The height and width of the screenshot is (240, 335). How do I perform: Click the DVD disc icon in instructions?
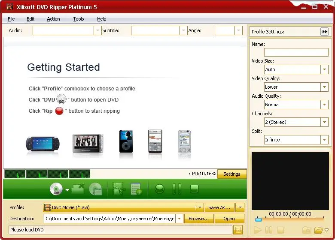(61, 99)
